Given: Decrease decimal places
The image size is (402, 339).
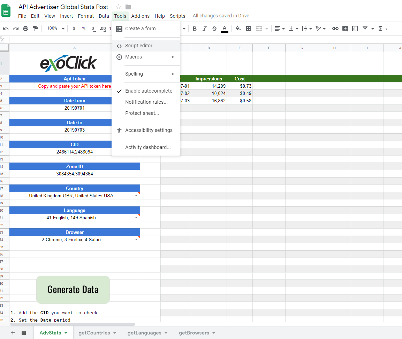Looking at the screenshot, I should point(93,29).
